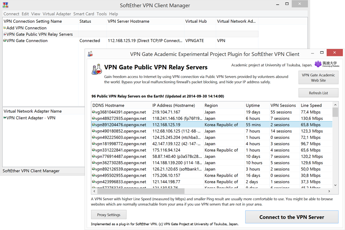Select the '55 sessions' cell
The height and width of the screenshot is (230, 345).
pos(281,112)
